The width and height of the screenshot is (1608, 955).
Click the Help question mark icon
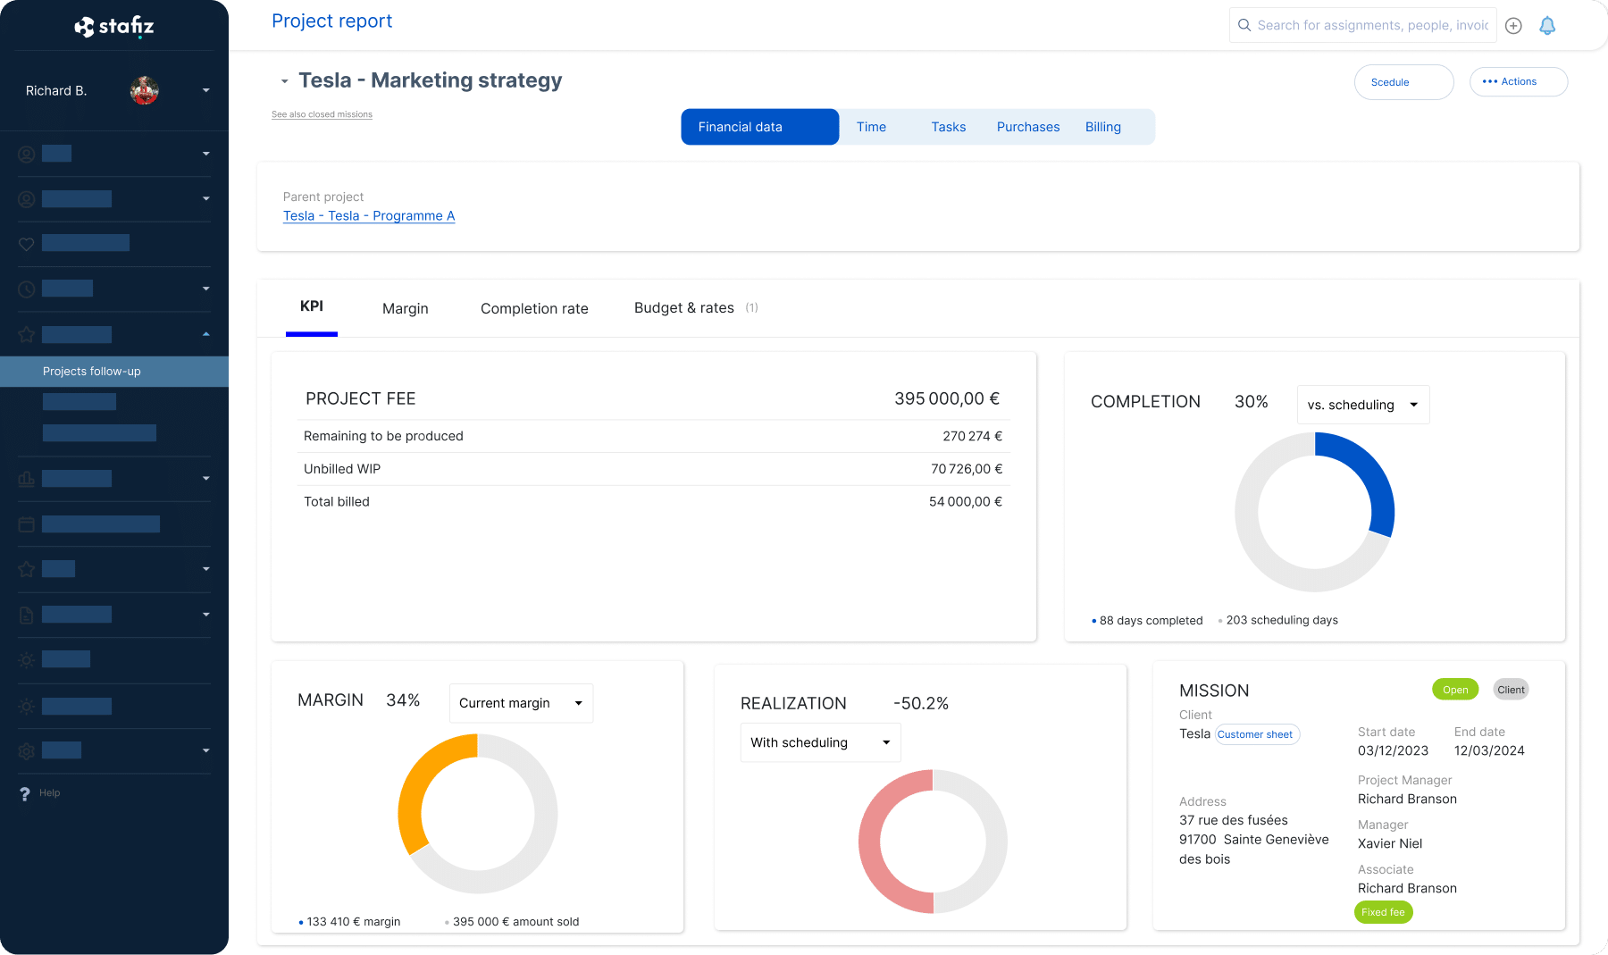tap(25, 793)
